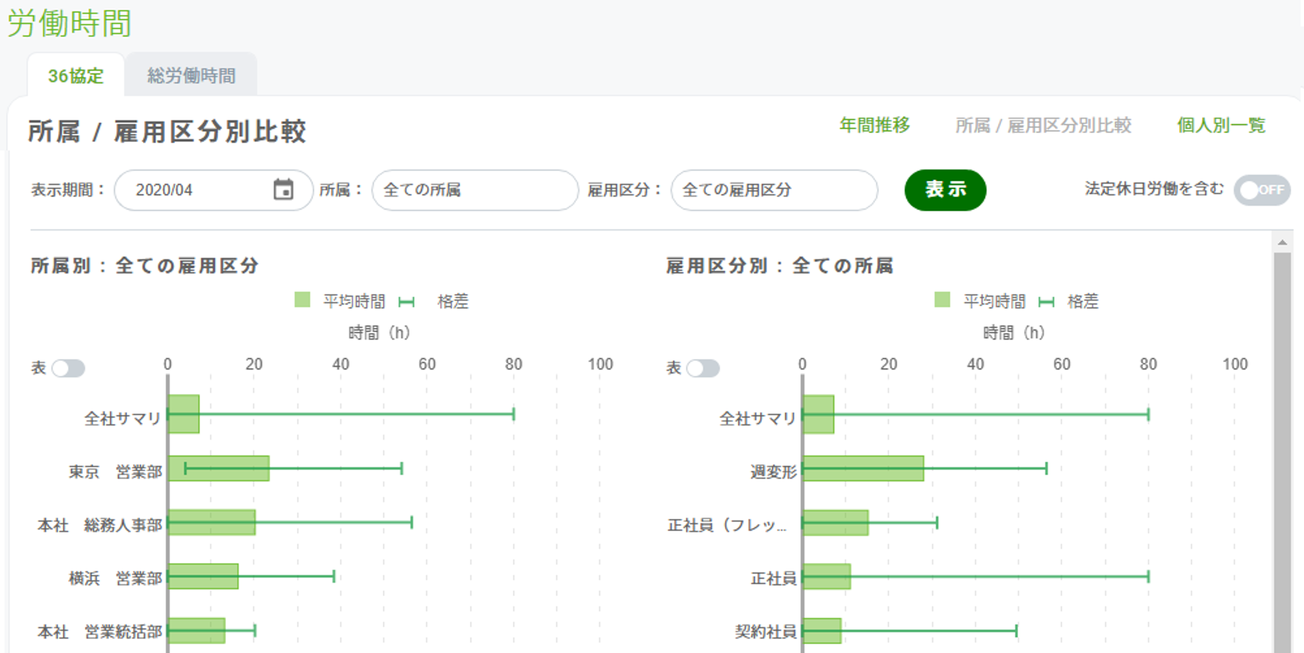The width and height of the screenshot is (1304, 653).
Task: Click the 東京 営業部 bar
Action: point(219,468)
